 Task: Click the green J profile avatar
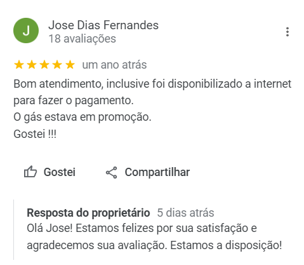pyautogui.click(x=26, y=31)
